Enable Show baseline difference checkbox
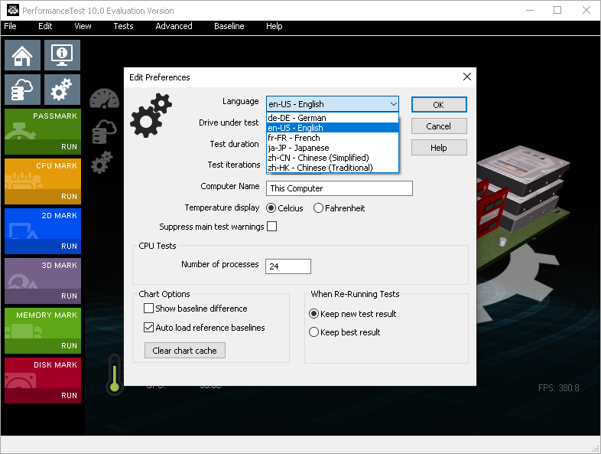Screen dimensions: 601x454 [x=148, y=309]
